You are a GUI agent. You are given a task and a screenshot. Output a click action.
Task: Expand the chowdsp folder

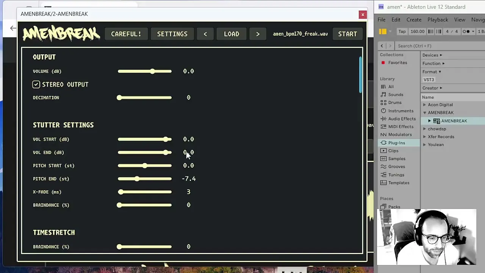pos(424,129)
